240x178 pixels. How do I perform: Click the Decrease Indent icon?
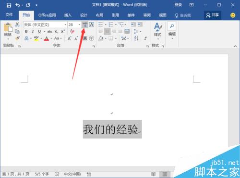pyautogui.click(x=133, y=25)
